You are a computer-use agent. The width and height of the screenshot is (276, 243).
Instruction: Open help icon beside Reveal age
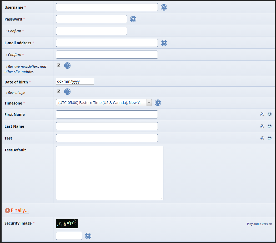click(67, 92)
